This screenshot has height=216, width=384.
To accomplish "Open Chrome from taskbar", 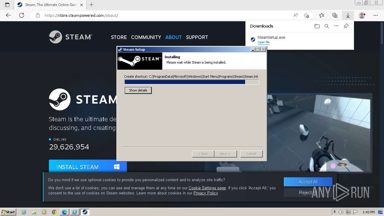I will click(x=54, y=212).
